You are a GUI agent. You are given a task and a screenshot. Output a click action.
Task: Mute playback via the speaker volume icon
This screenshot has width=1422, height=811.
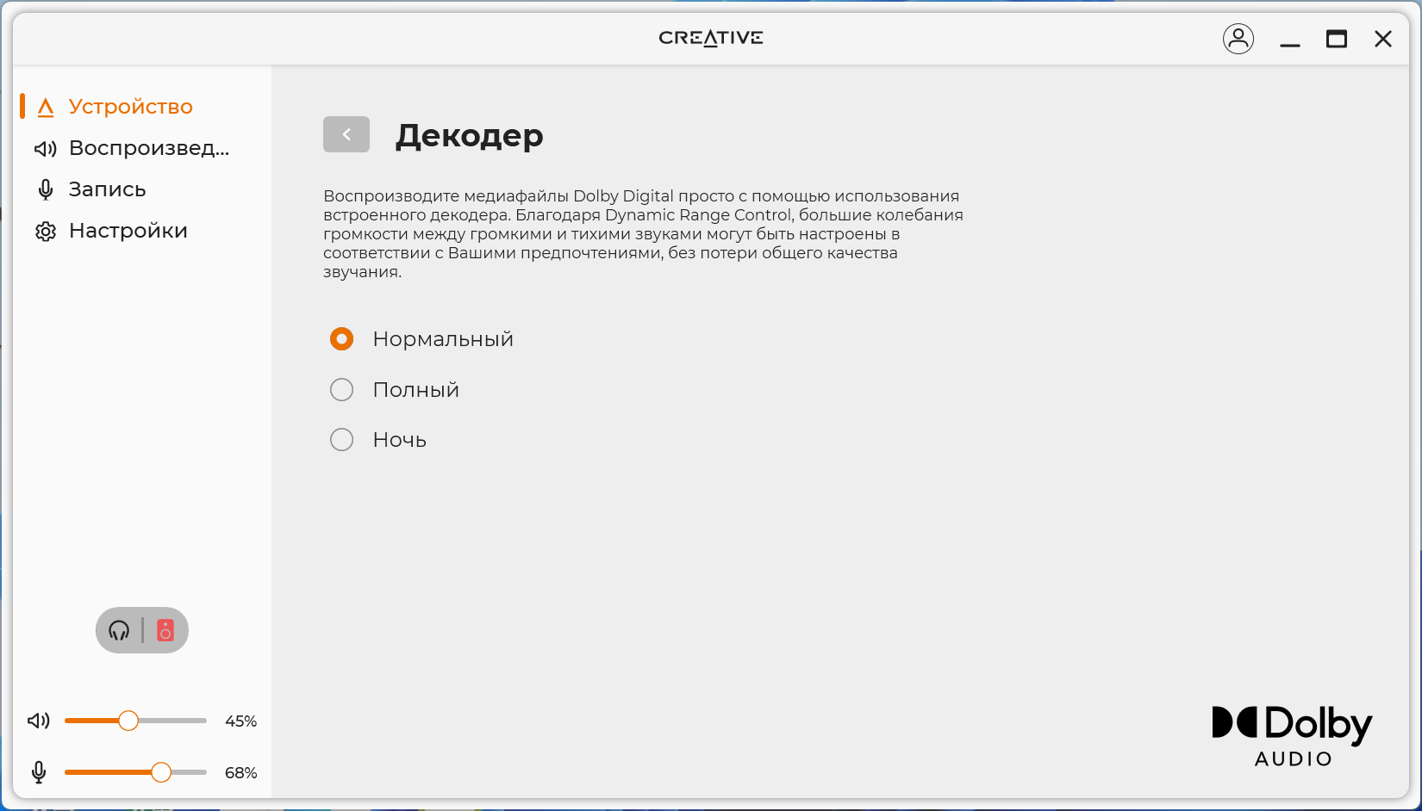[x=39, y=721]
